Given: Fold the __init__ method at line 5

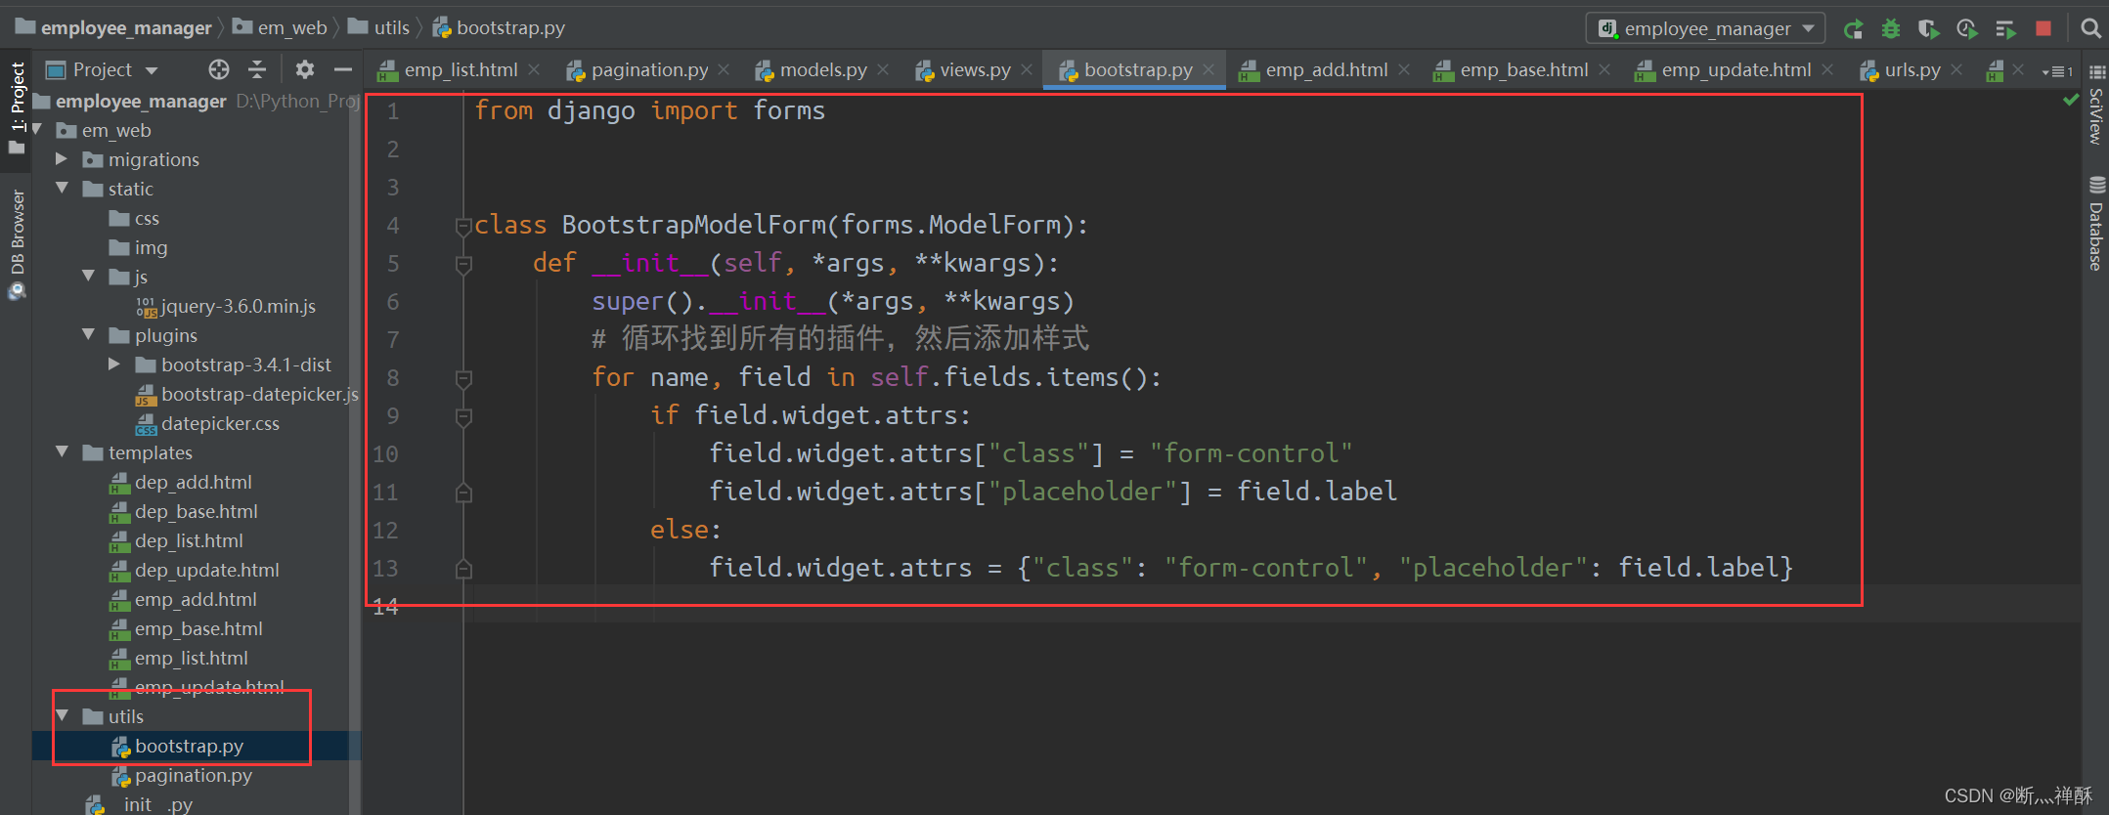Looking at the screenshot, I should click(463, 264).
